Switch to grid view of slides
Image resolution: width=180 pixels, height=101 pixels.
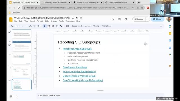11,97
